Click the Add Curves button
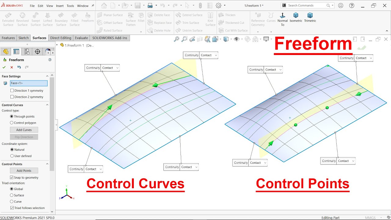 click(x=24, y=130)
